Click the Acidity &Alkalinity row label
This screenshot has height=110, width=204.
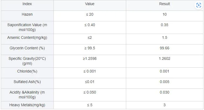[27, 95]
